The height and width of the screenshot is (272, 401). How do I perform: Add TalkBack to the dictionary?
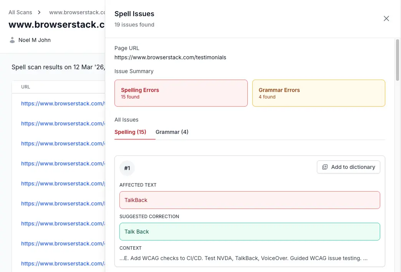[x=348, y=167]
